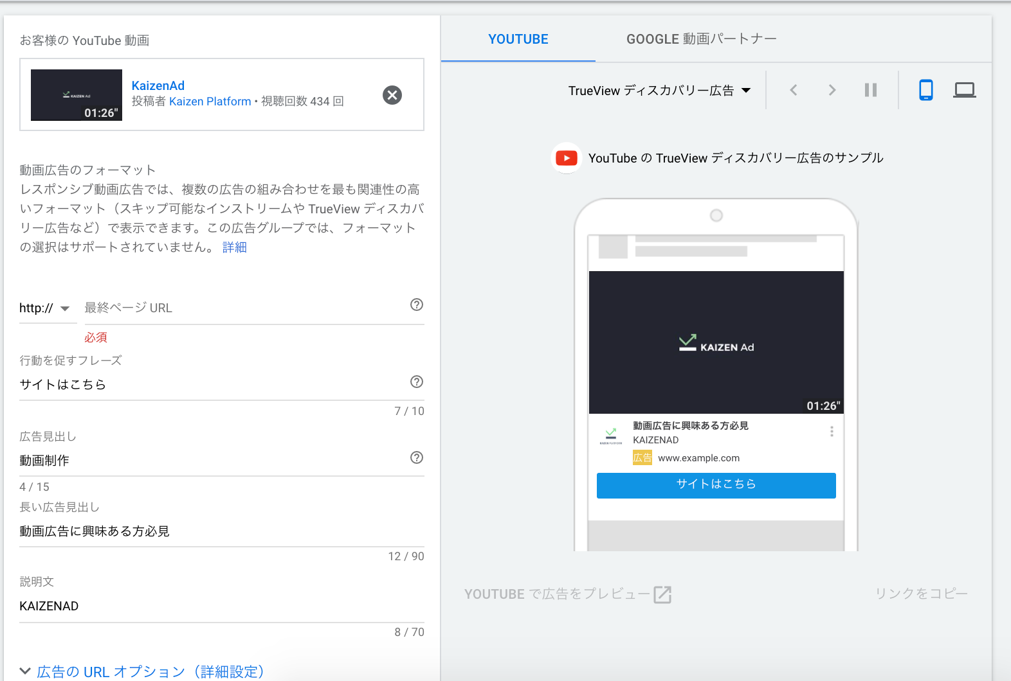The width and height of the screenshot is (1011, 681).
Task: Switch to GOOGLE 動画パートナー tab
Action: (x=701, y=39)
